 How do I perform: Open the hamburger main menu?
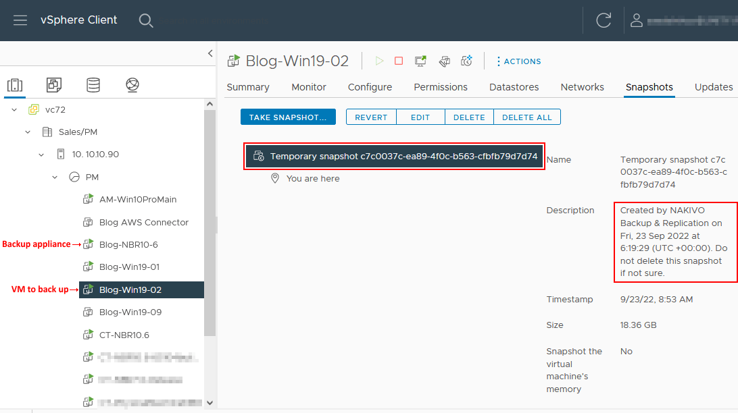[20, 20]
